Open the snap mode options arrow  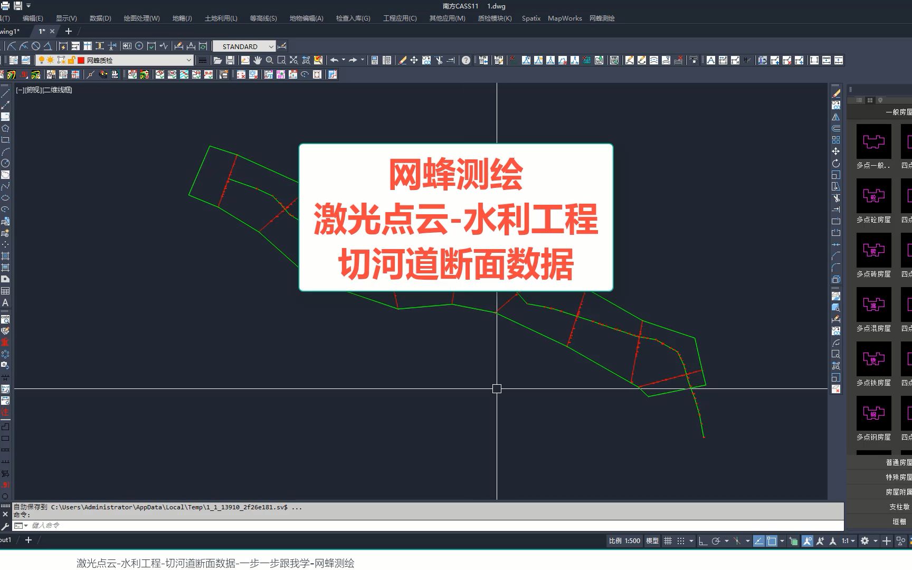691,540
